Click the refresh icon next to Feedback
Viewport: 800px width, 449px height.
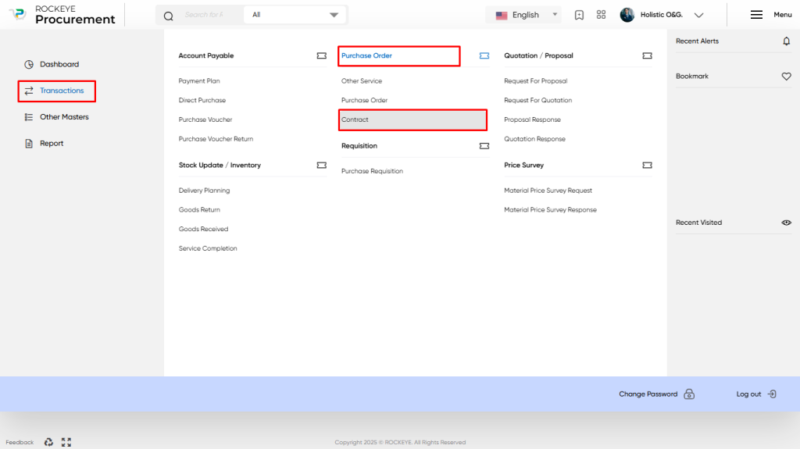pos(48,442)
